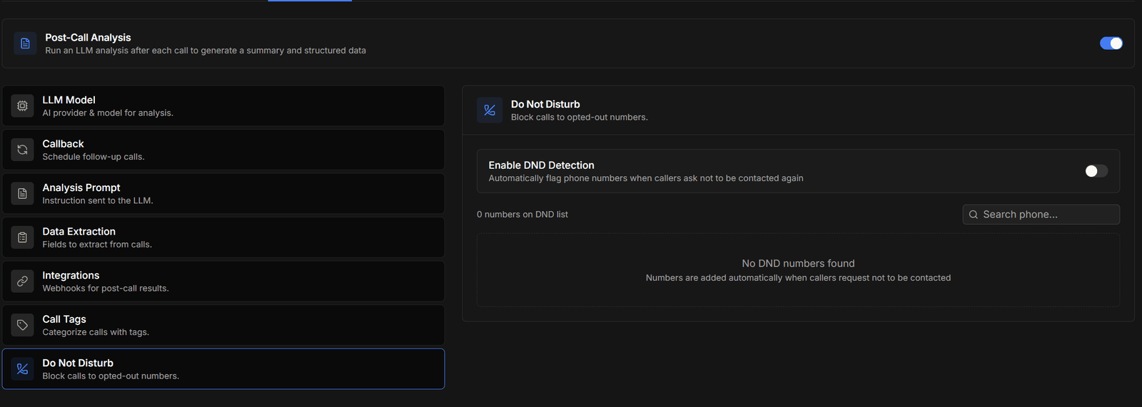Select the Analysis Prompt section
This screenshot has width=1142, height=407.
coord(223,194)
